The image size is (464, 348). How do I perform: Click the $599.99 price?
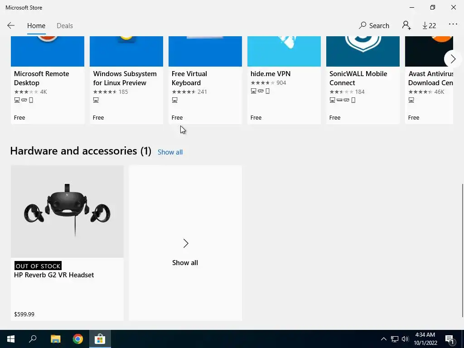coord(24,314)
